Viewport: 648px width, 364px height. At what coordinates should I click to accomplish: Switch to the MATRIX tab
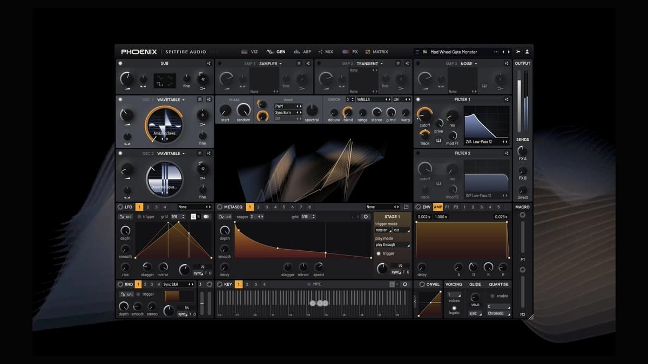(376, 52)
